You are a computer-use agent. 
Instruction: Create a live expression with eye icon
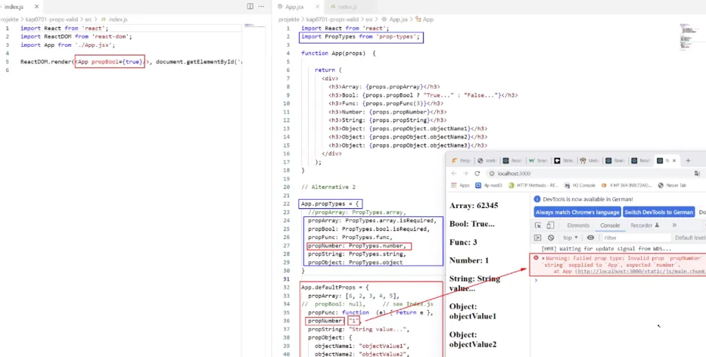(x=590, y=238)
